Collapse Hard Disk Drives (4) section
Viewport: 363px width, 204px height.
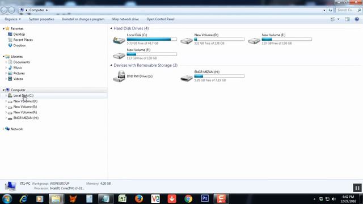[x=111, y=28]
